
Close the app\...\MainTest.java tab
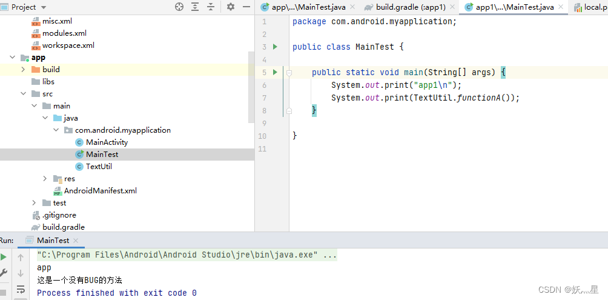coord(352,7)
